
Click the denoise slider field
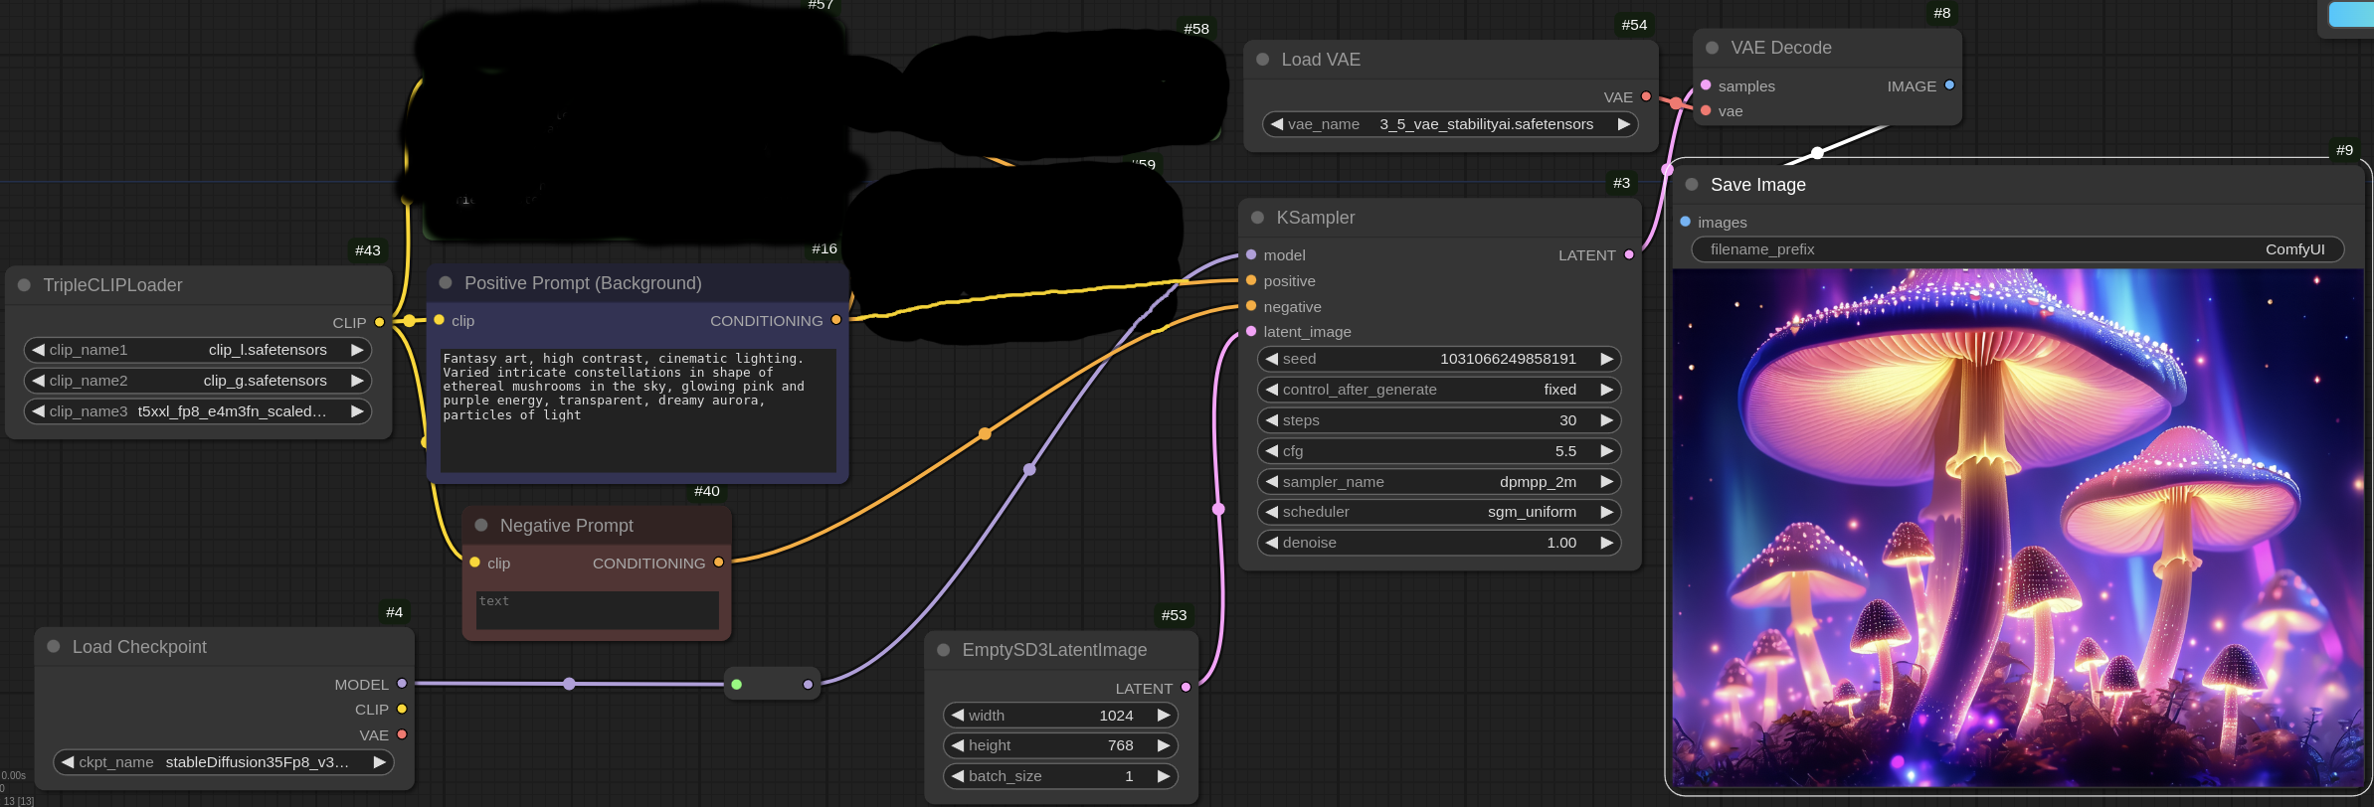[x=1438, y=543]
